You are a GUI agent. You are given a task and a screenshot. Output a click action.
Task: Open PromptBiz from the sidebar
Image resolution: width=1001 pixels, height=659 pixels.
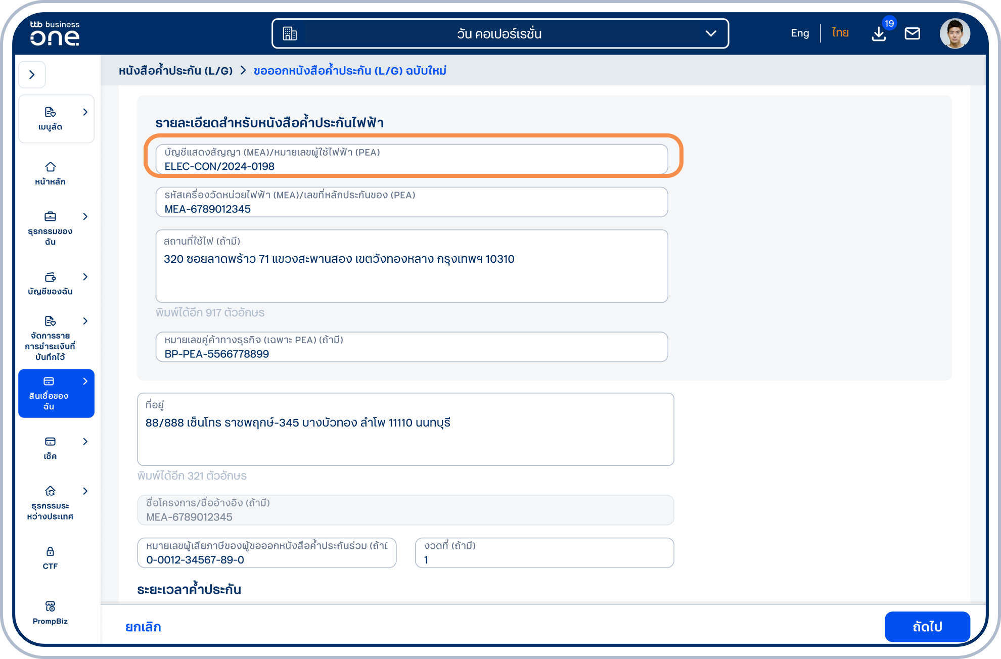tap(50, 613)
